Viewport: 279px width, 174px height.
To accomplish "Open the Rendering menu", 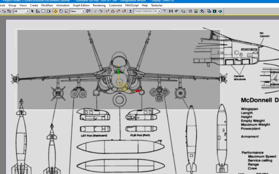I will 99,5.
